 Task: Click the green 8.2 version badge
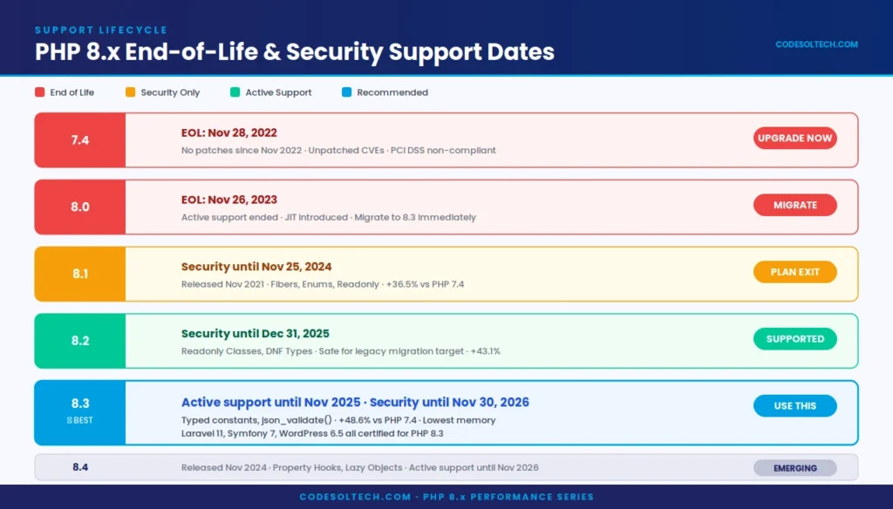80,341
